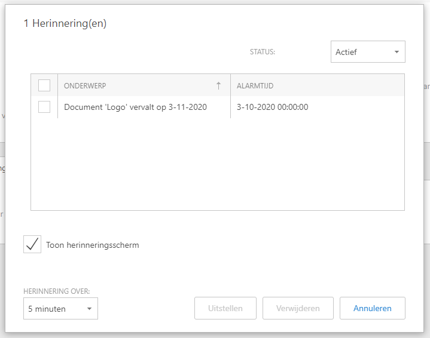Click the STATUS label beside the dropdown
Image resolution: width=430 pixels, height=338 pixels.
[262, 52]
